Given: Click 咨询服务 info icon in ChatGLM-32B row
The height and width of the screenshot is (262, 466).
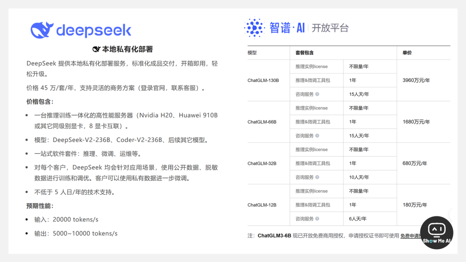Looking at the screenshot, I should (317, 177).
